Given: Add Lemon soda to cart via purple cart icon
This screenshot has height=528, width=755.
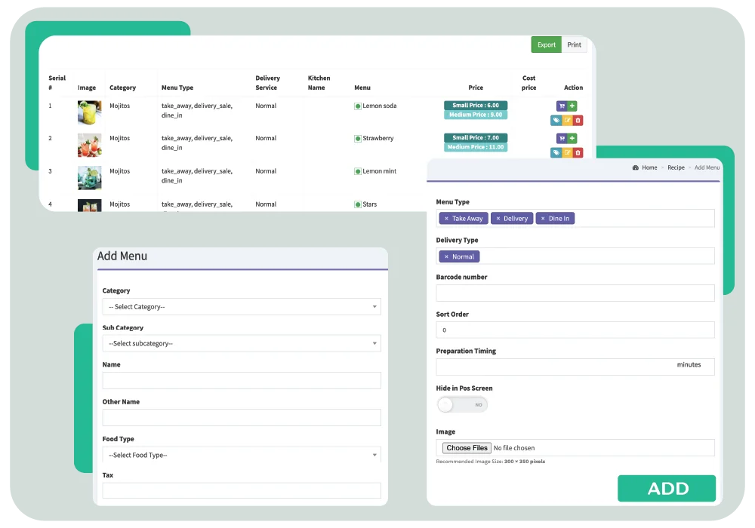Looking at the screenshot, I should pyautogui.click(x=562, y=106).
